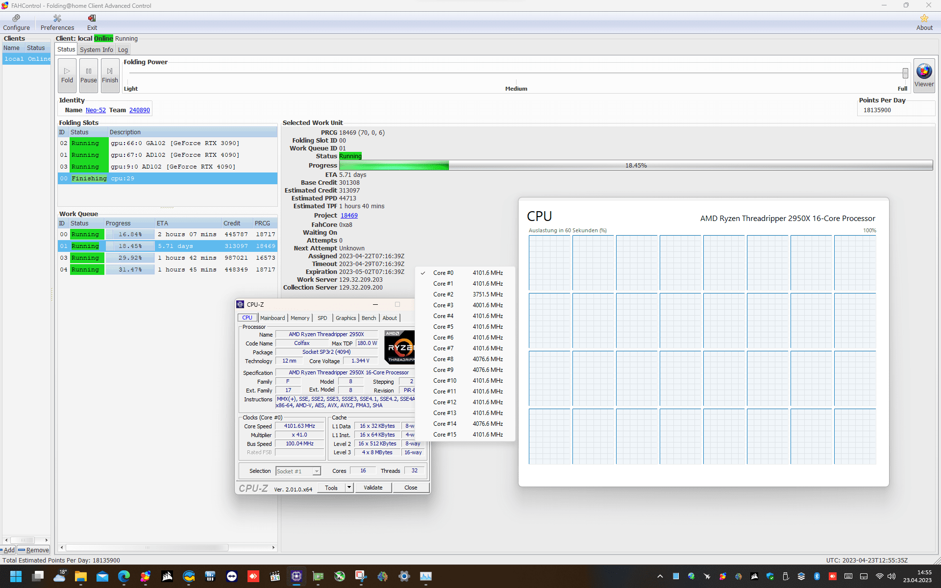Select Core #2 entry at 3751.5 MHz
The height and width of the screenshot is (588, 941).
pyautogui.click(x=465, y=294)
